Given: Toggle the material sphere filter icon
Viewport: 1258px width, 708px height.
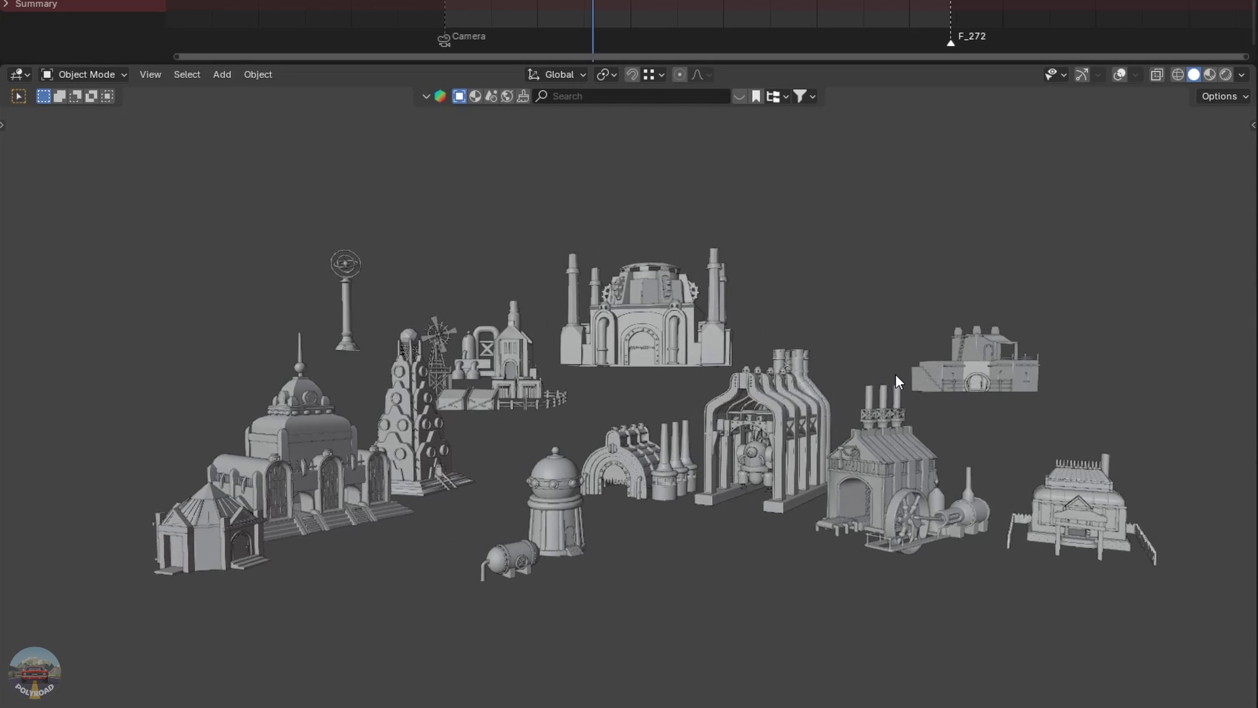Looking at the screenshot, I should click(475, 96).
